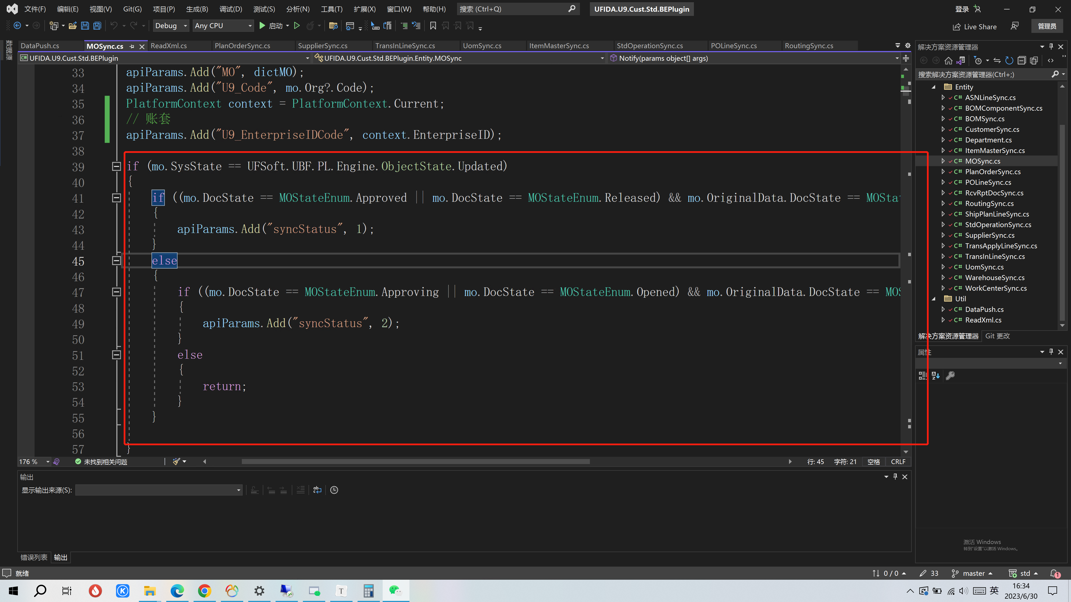Viewport: 1071px width, 602px height.
Task: Collapse the Entity folder in tree
Action: point(934,87)
